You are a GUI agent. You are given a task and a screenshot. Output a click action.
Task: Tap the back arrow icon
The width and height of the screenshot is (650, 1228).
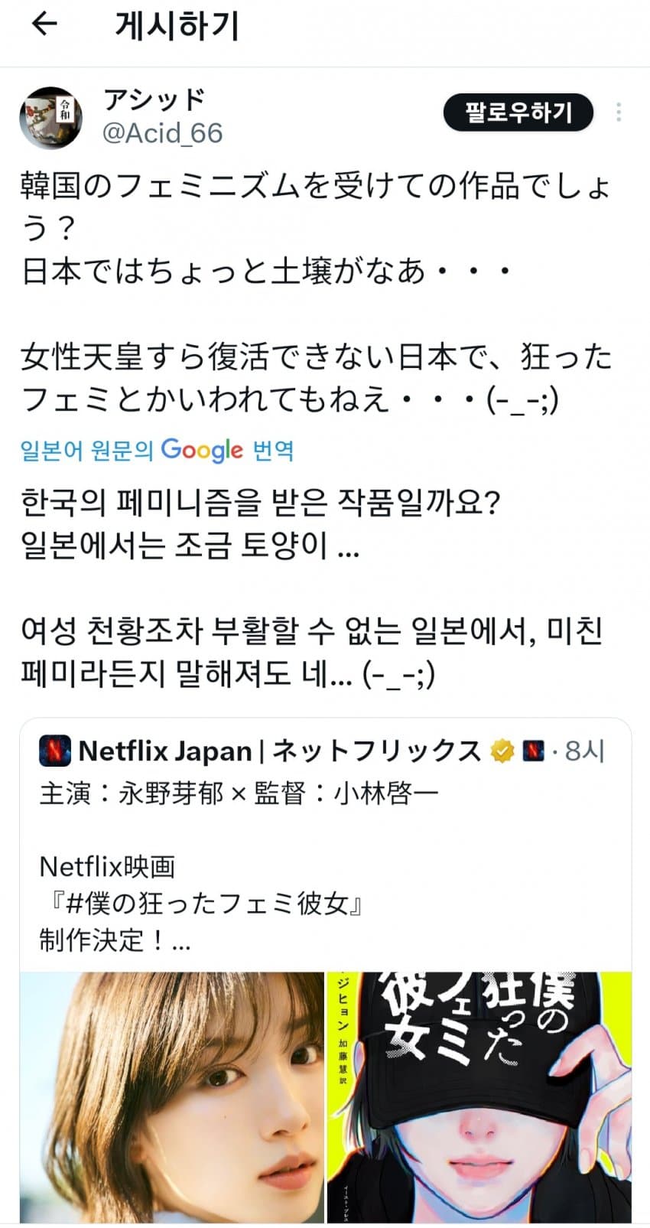tap(44, 25)
